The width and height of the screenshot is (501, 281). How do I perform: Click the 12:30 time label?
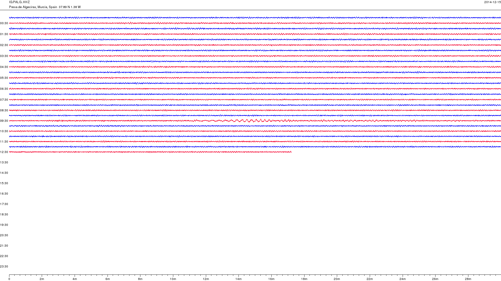[4, 152]
